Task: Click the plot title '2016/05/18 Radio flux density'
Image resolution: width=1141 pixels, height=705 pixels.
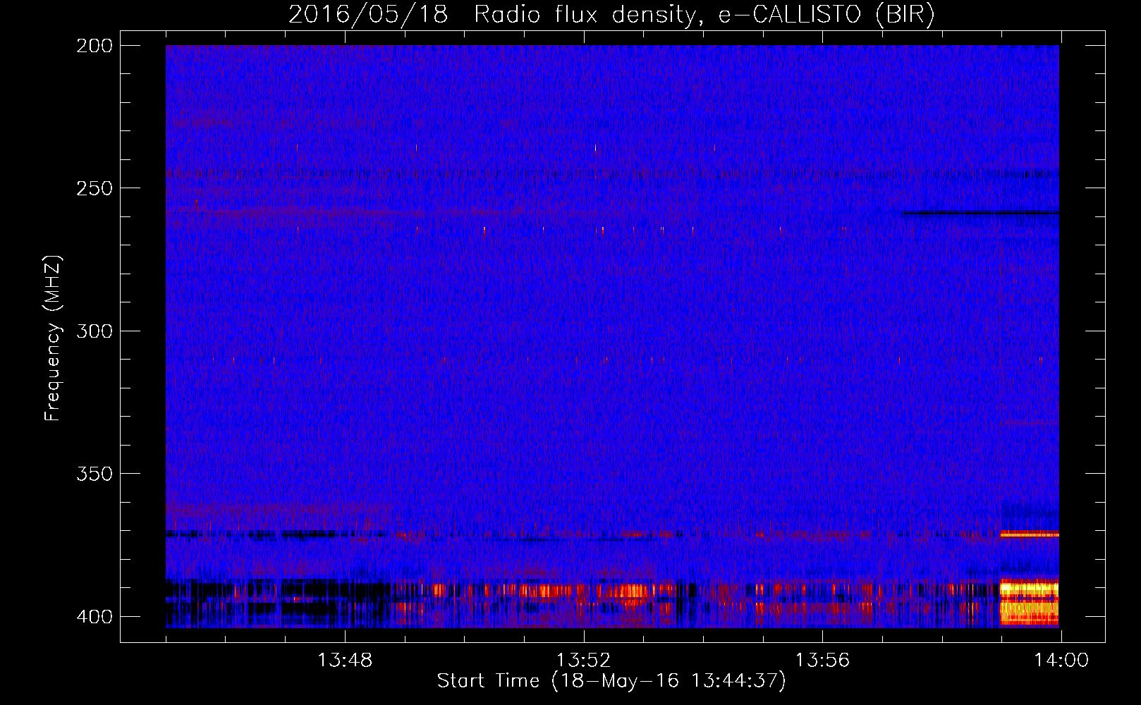Action: coord(492,15)
